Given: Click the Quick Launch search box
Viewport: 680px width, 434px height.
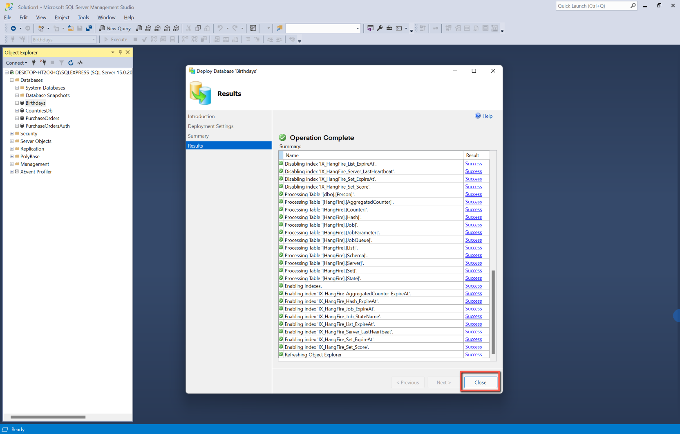Looking at the screenshot, I should pos(593,6).
